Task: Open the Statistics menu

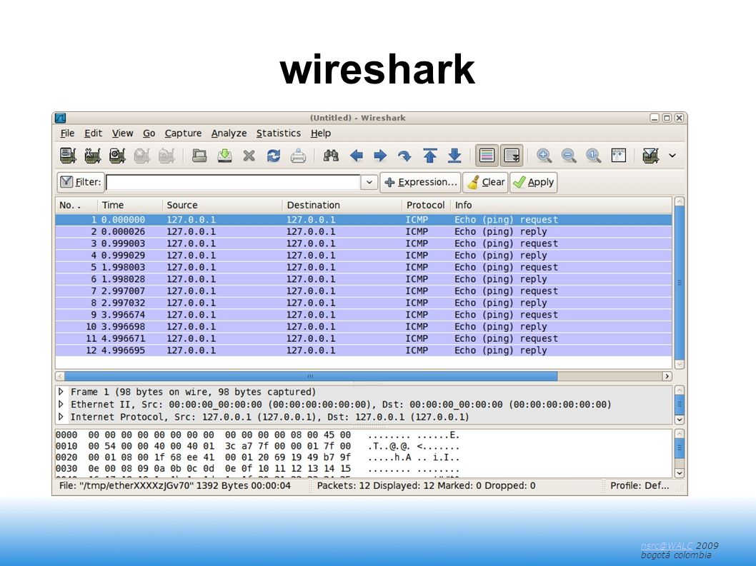Action: 279,133
